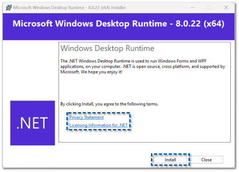Click the 'Windows Desktop Runtime' heading
Screen dimensions: 239x172
107,48
